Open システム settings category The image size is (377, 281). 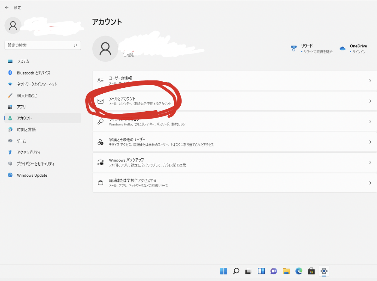pos(42,62)
